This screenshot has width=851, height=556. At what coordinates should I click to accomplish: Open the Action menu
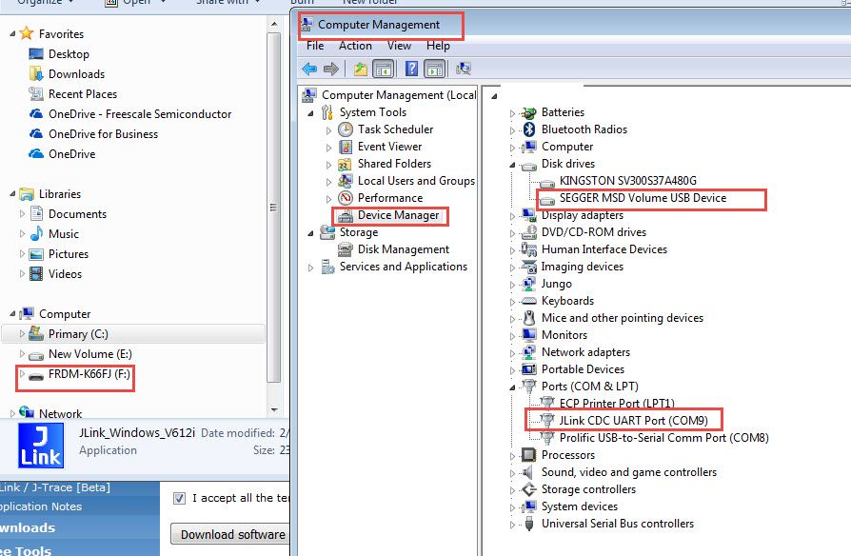(x=355, y=46)
